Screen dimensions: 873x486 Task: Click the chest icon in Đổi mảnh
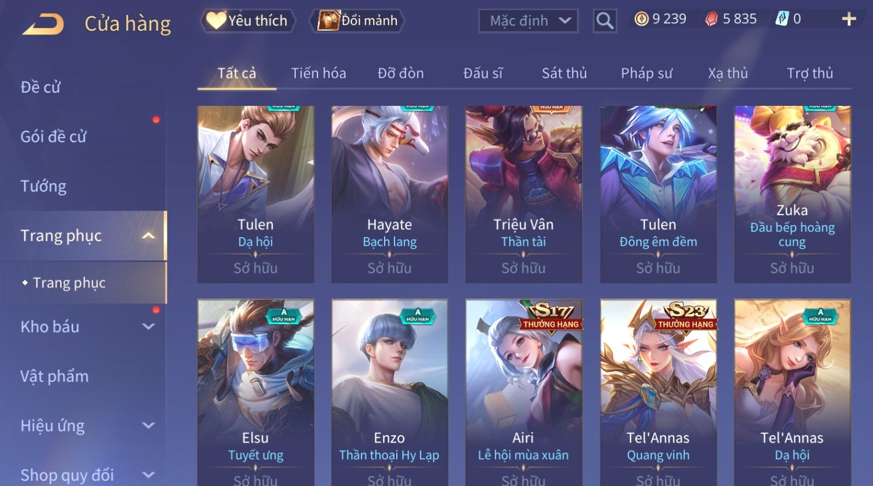click(328, 21)
